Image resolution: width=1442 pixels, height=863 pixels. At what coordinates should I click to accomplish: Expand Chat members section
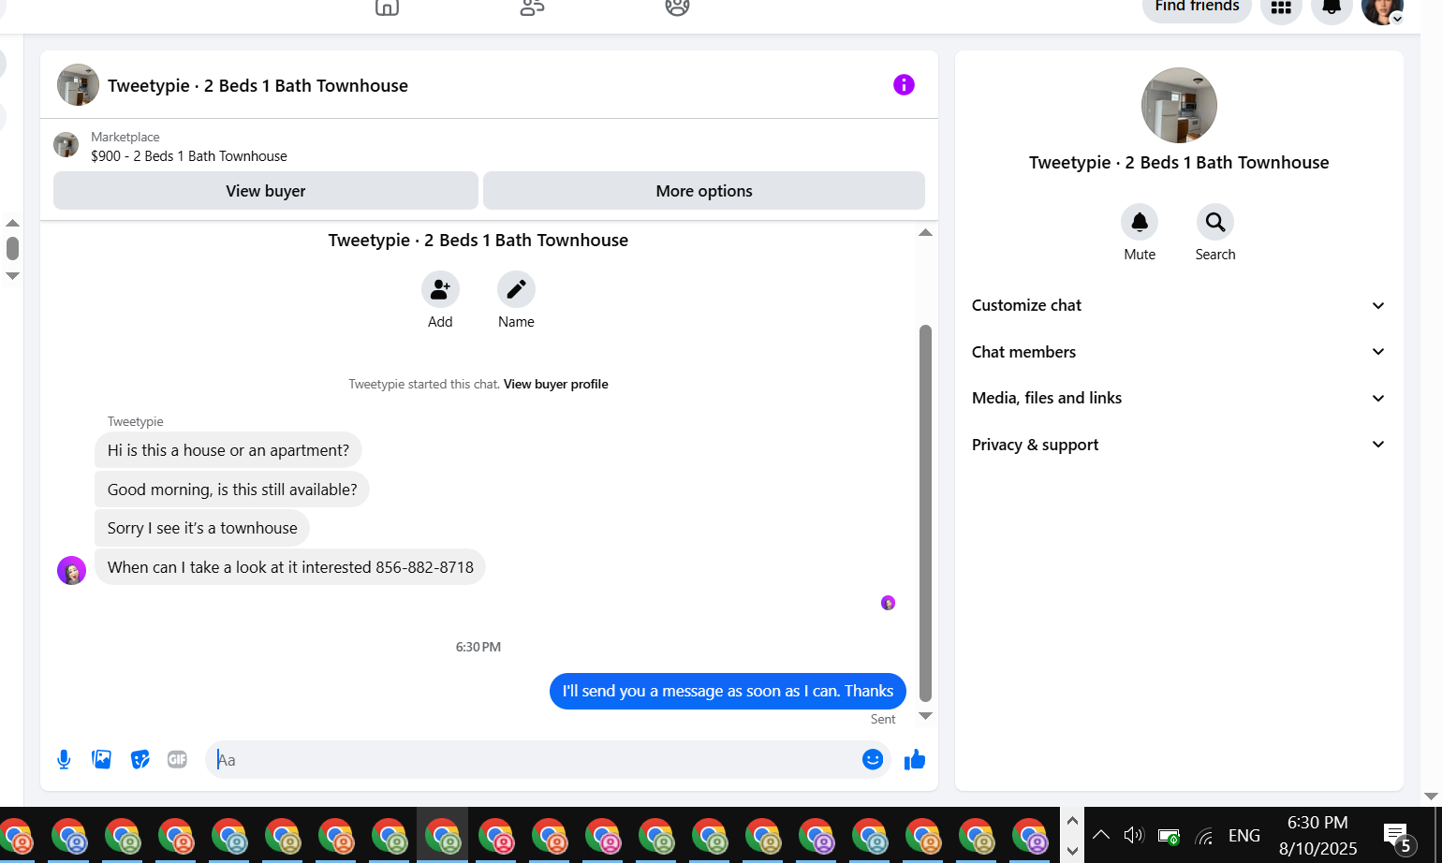[x=1179, y=352]
